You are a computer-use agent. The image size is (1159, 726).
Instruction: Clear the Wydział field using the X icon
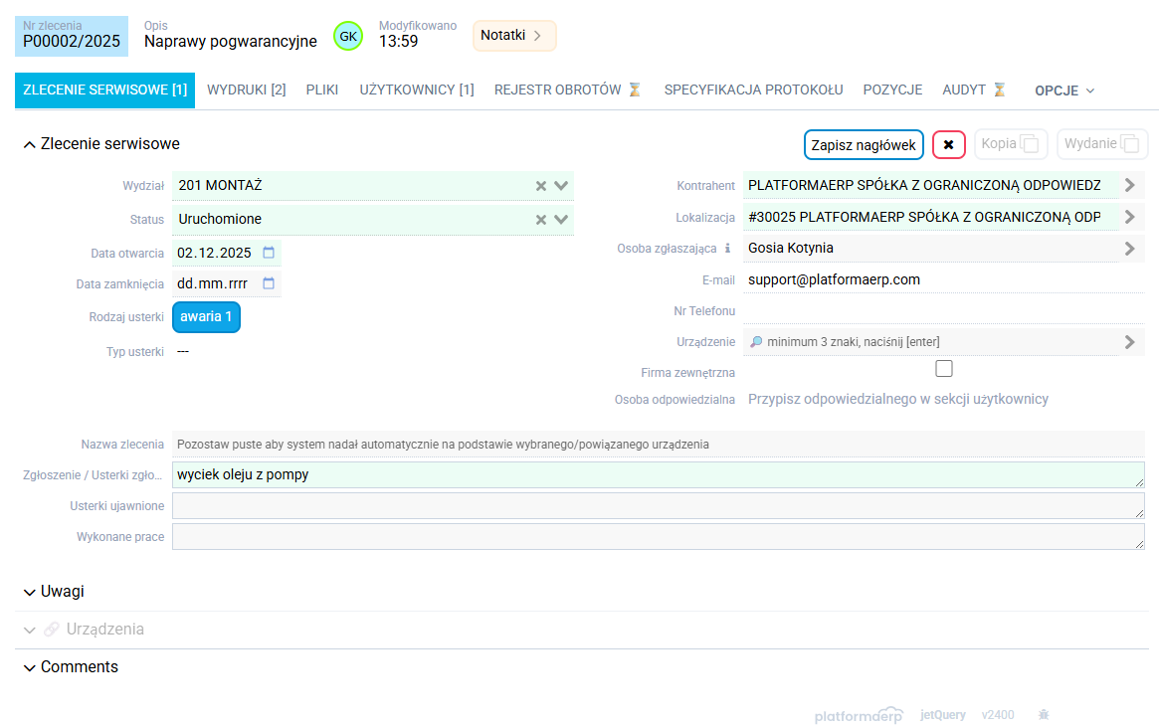[x=540, y=185]
